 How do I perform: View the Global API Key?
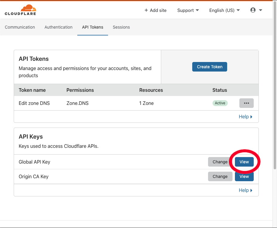coord(244,162)
